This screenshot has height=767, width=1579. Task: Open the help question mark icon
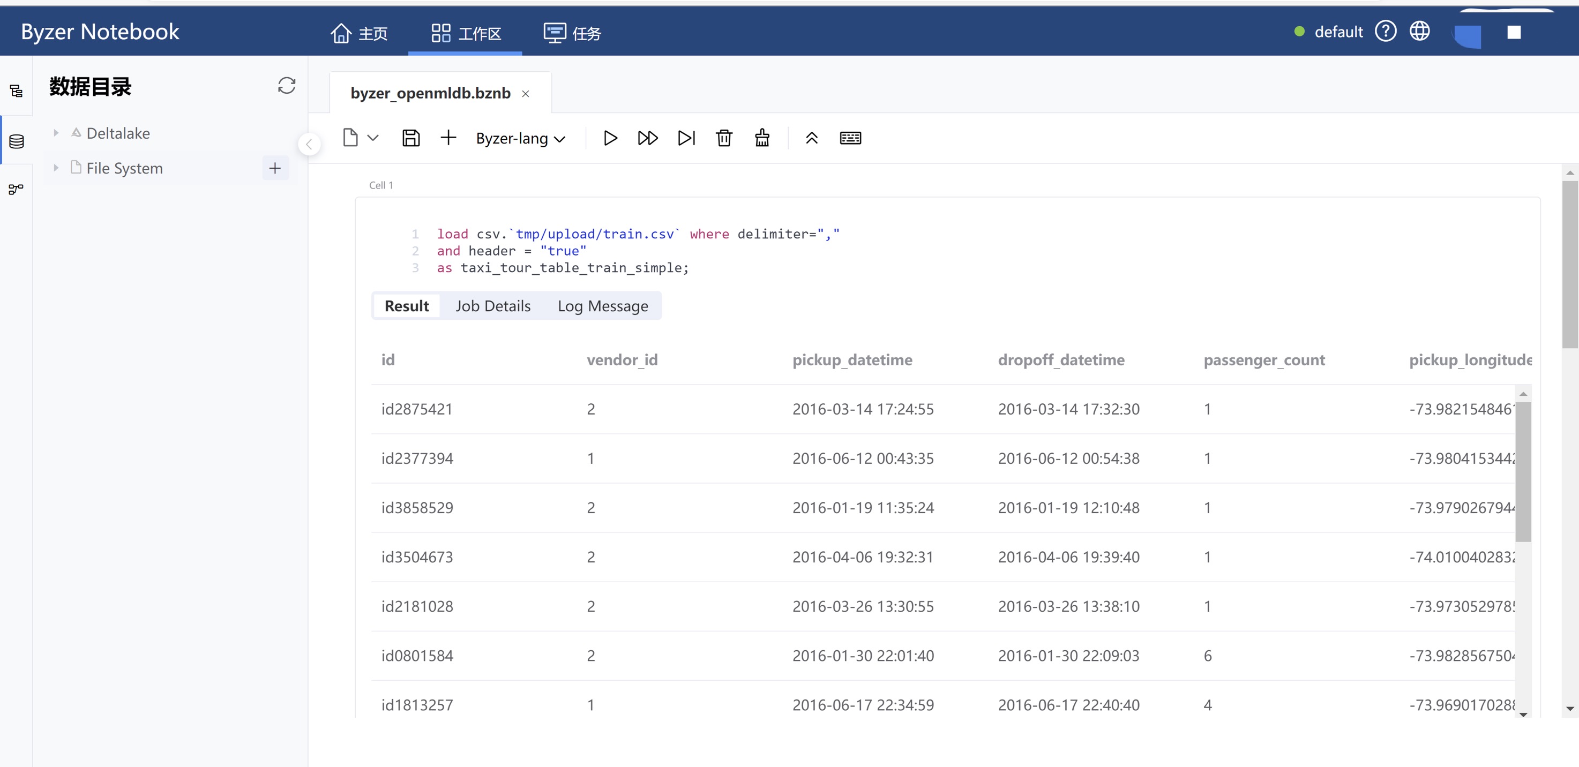tap(1385, 31)
